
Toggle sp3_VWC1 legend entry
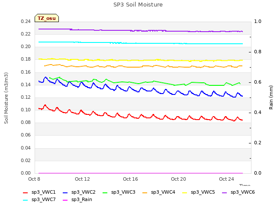[x=39, y=192]
